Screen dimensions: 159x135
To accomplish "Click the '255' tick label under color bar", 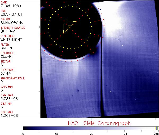I will coord(156,133).
